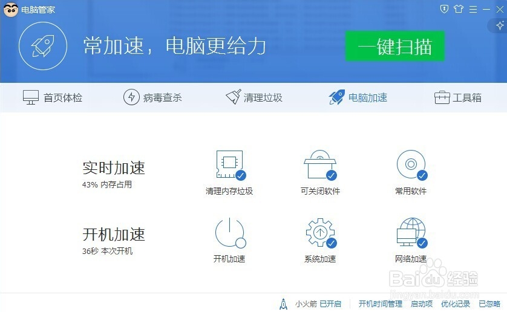
Task: Click the shield icon in title bar
Action: click(444, 9)
